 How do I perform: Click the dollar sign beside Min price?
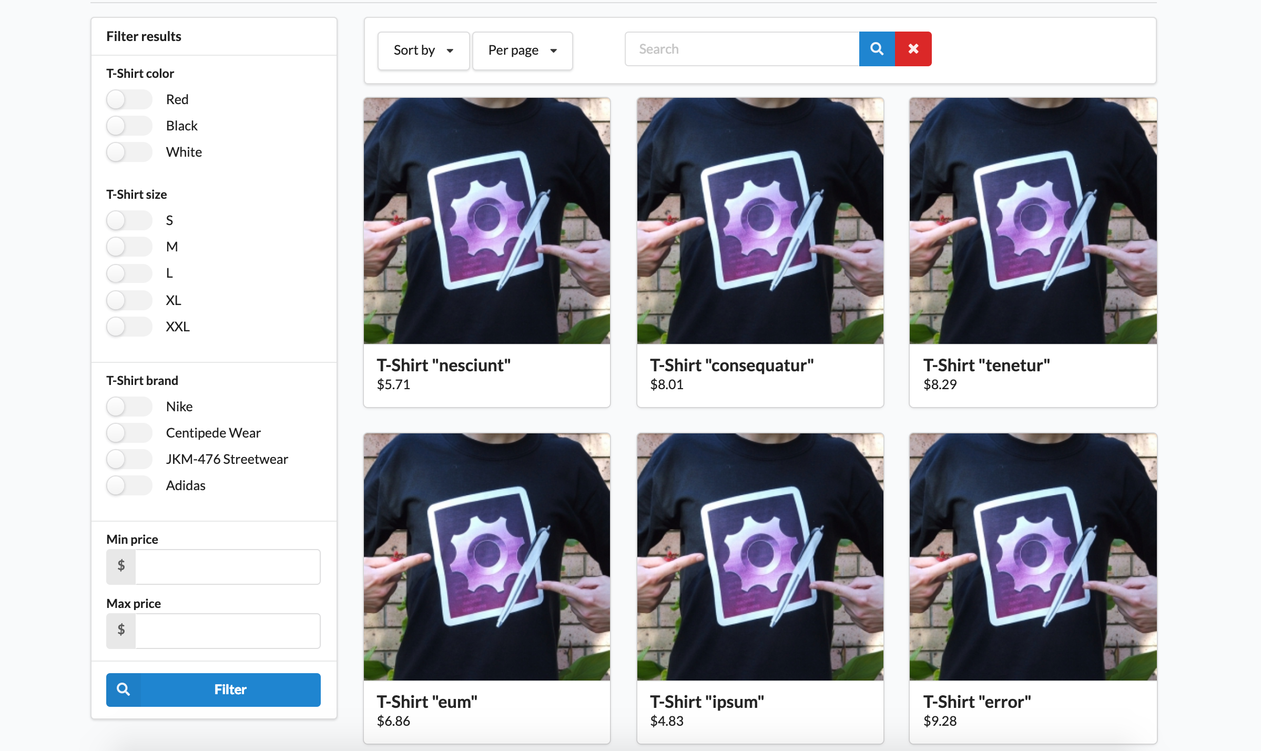pyautogui.click(x=120, y=566)
